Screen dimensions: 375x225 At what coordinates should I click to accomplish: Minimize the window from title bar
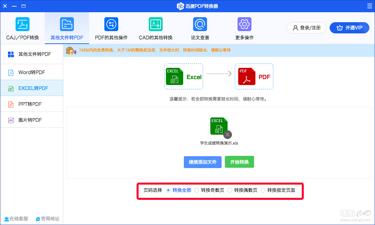pos(14,6)
